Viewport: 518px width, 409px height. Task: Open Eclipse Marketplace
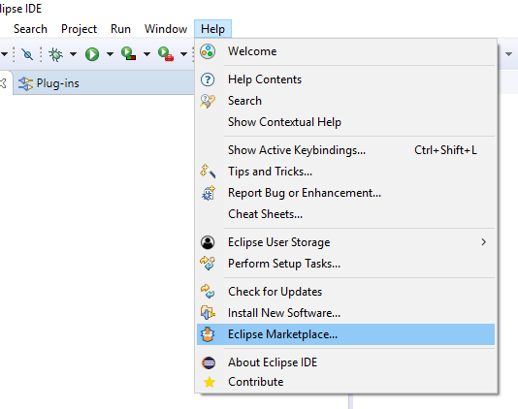[345, 334]
